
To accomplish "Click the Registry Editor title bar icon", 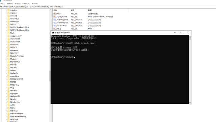I will point(0,1).
